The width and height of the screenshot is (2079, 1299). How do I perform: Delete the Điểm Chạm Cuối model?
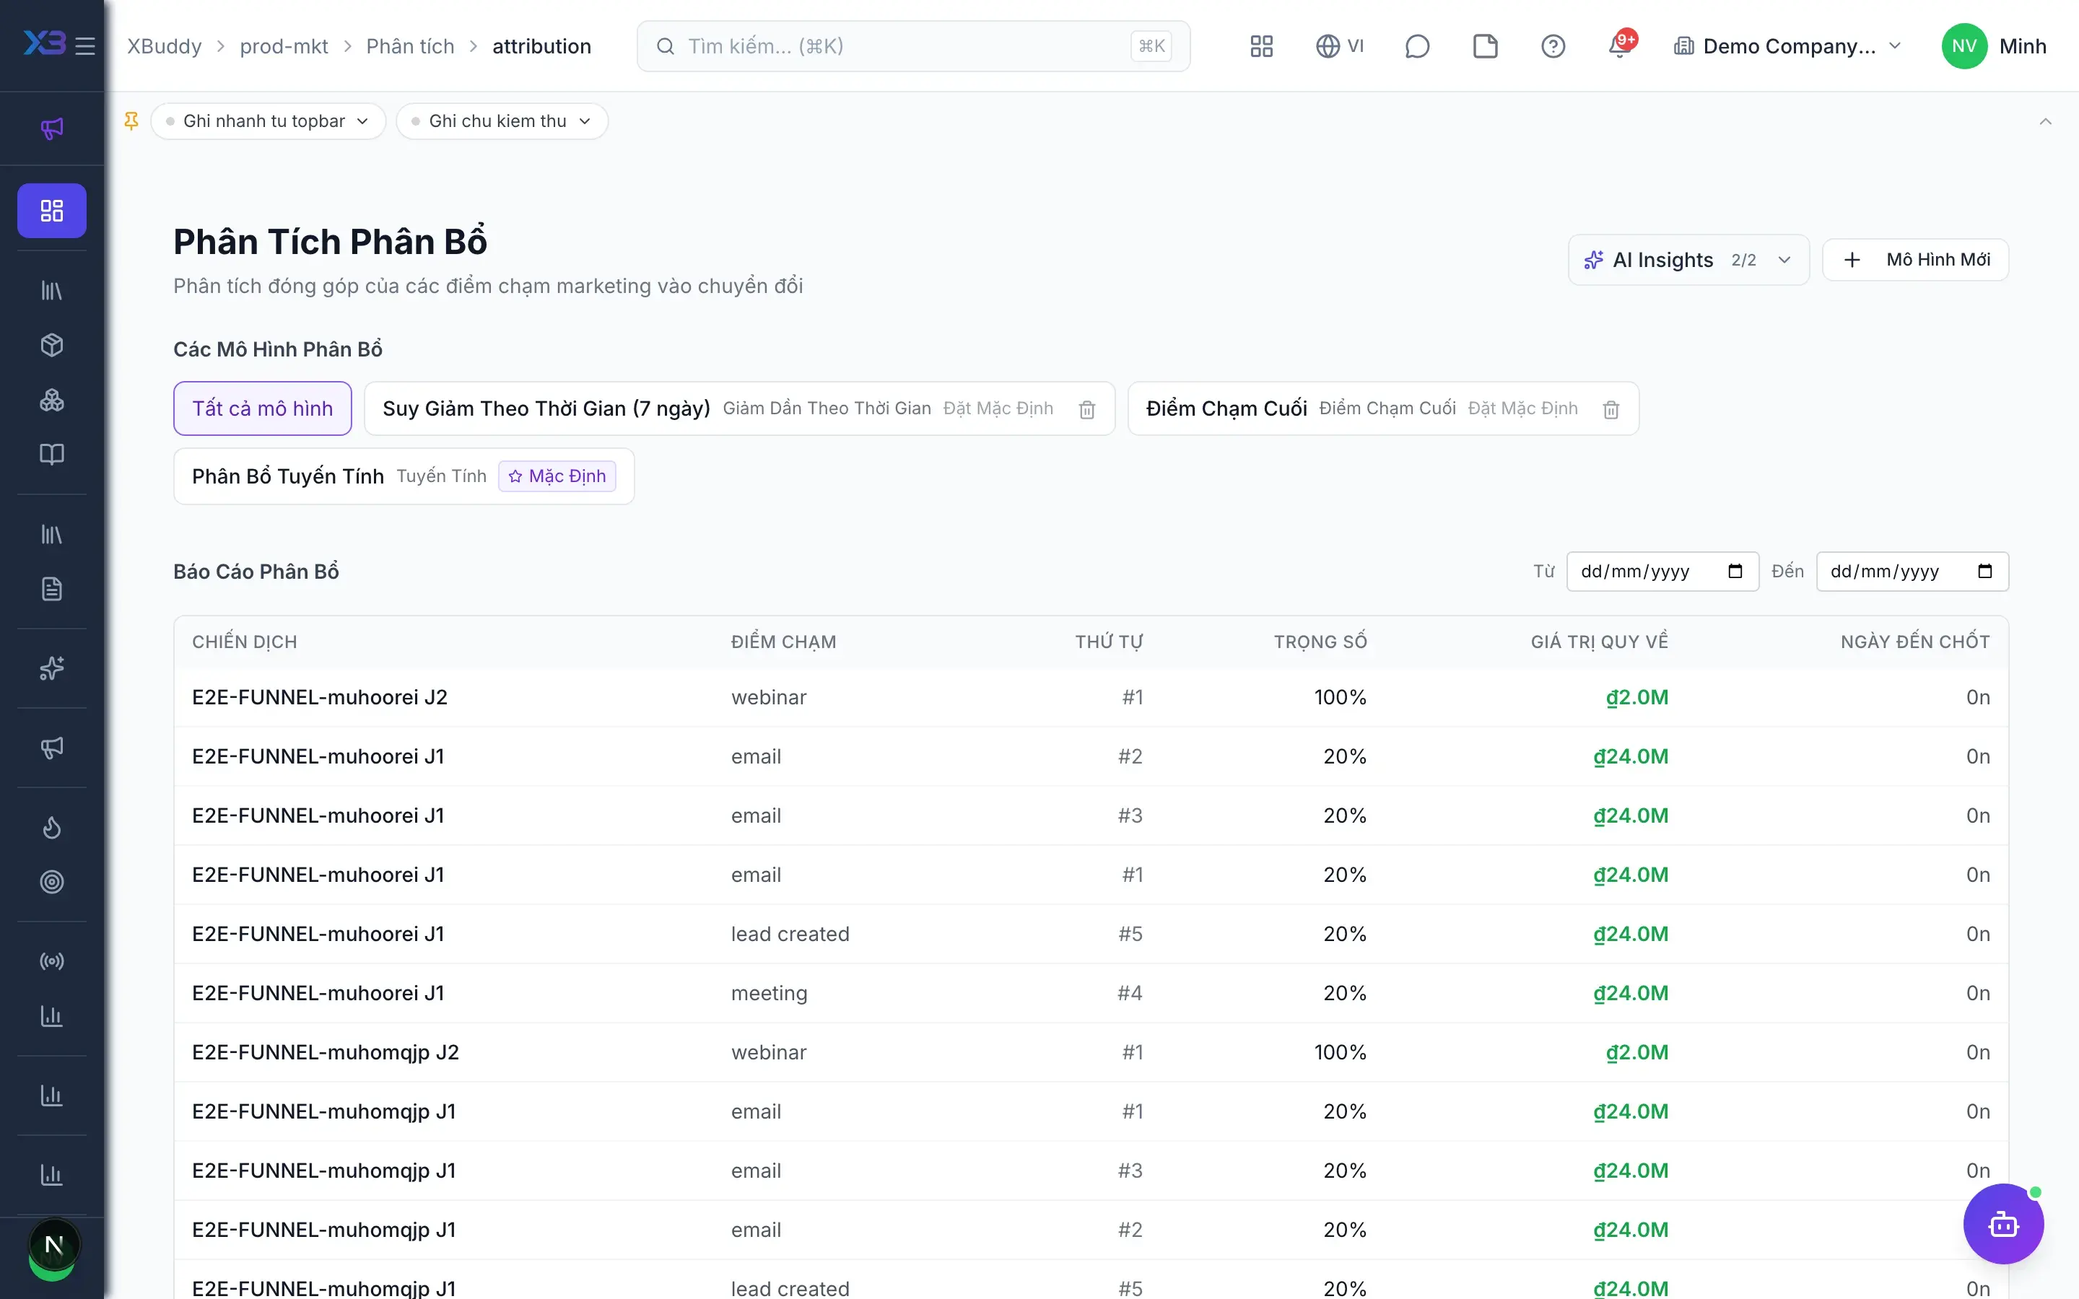tap(1611, 410)
